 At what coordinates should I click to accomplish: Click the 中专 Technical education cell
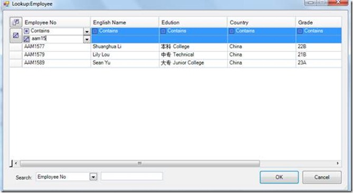click(x=193, y=55)
